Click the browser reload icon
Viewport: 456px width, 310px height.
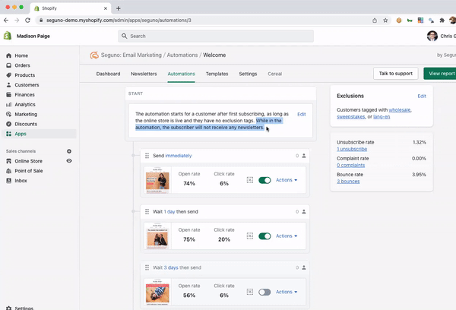coord(28,21)
